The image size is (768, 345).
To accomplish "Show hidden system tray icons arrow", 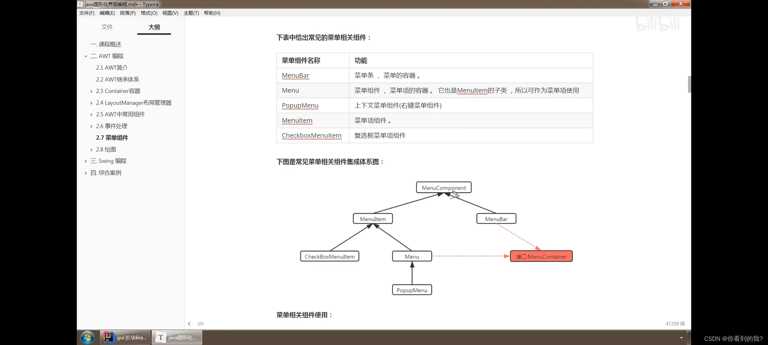I will click(681, 337).
